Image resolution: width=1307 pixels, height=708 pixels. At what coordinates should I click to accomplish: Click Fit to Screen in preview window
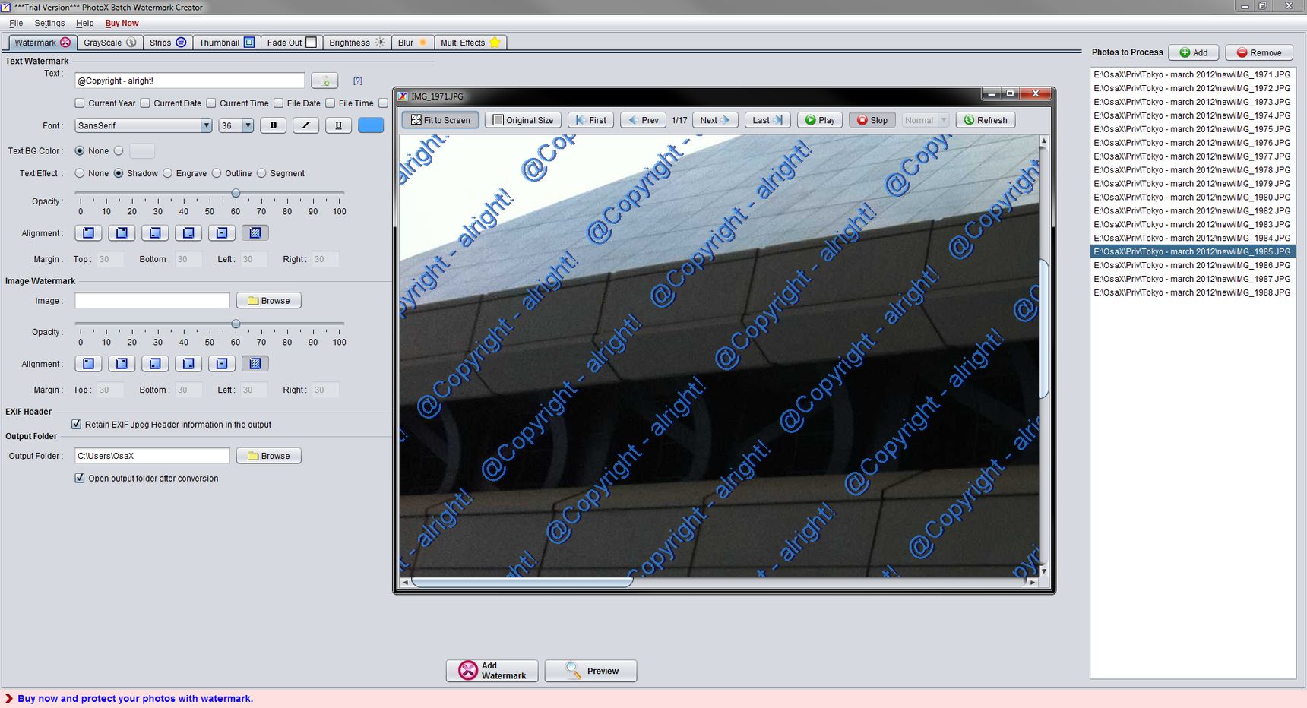point(440,120)
